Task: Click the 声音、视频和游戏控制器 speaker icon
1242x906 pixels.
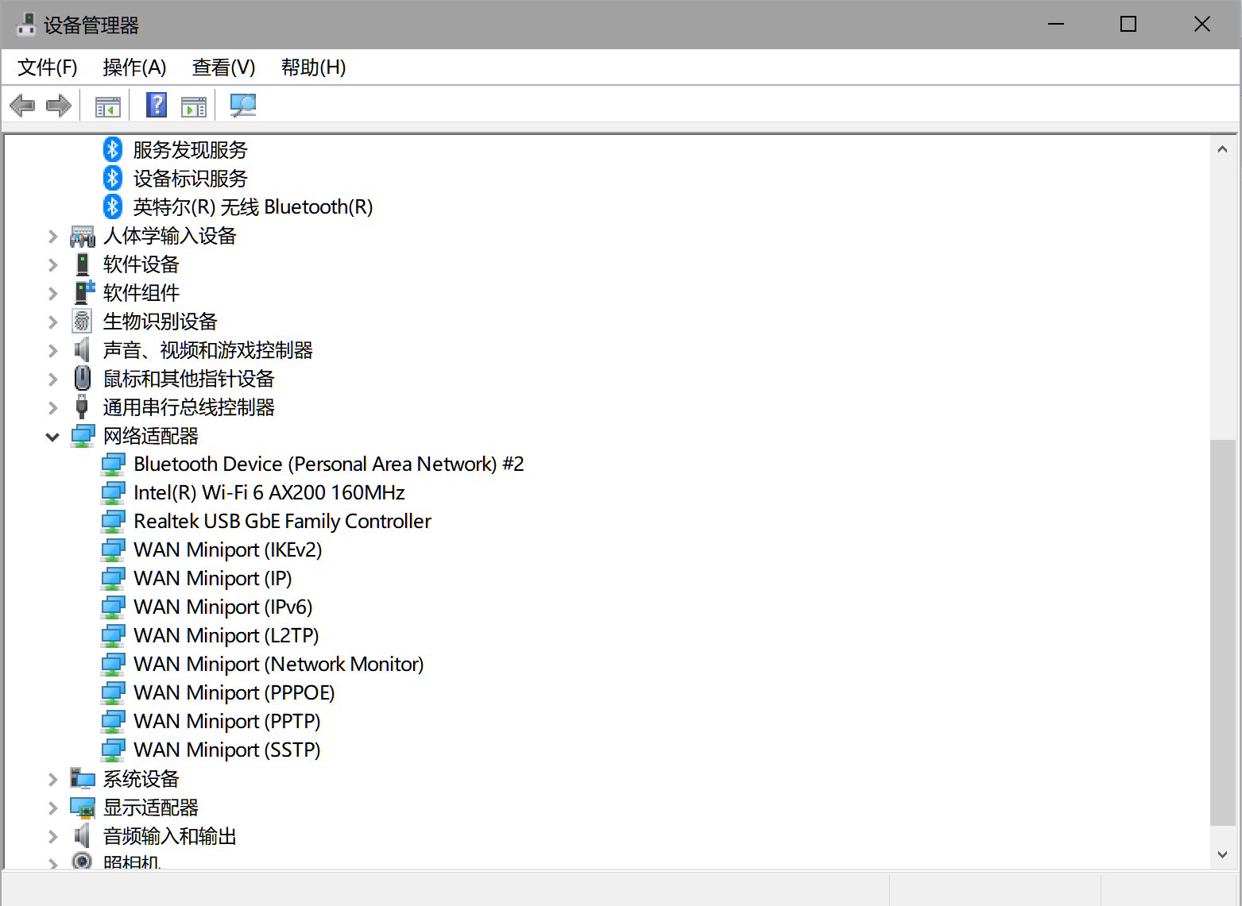Action: (82, 349)
